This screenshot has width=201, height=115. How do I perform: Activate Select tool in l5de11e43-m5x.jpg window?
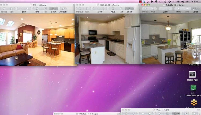click(x=194, y=9)
